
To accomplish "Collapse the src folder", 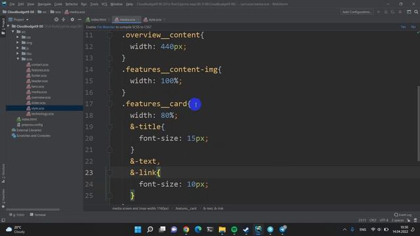I will point(13,31).
